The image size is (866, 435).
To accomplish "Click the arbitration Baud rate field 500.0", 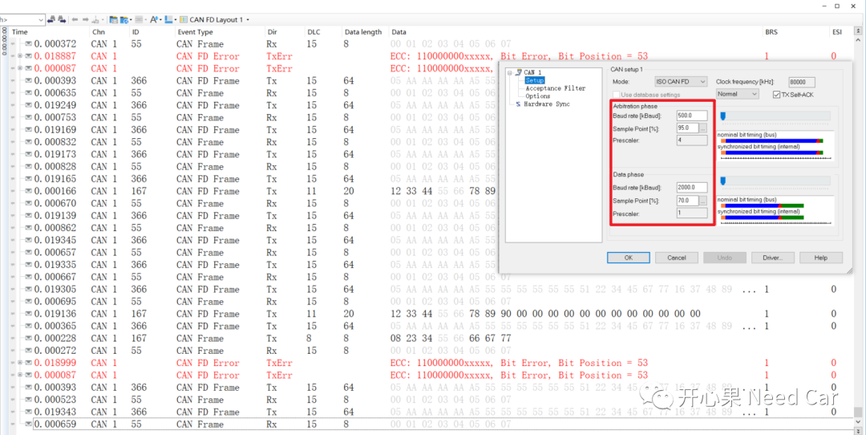I will 691,116.
